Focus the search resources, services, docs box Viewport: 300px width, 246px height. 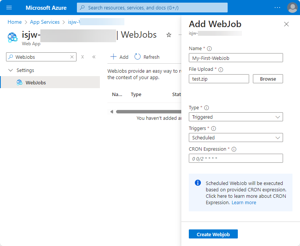pyautogui.click(x=152, y=8)
